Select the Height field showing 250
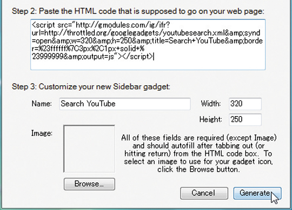This screenshot has width=292, height=210. point(245,119)
